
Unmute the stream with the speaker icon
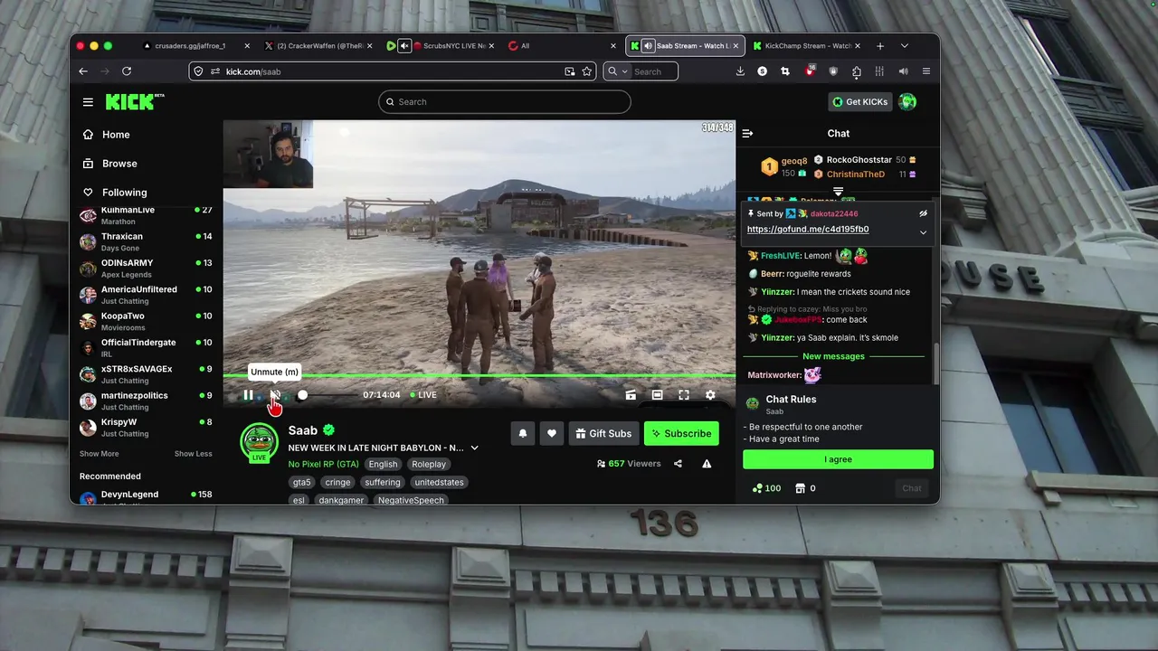(x=274, y=395)
